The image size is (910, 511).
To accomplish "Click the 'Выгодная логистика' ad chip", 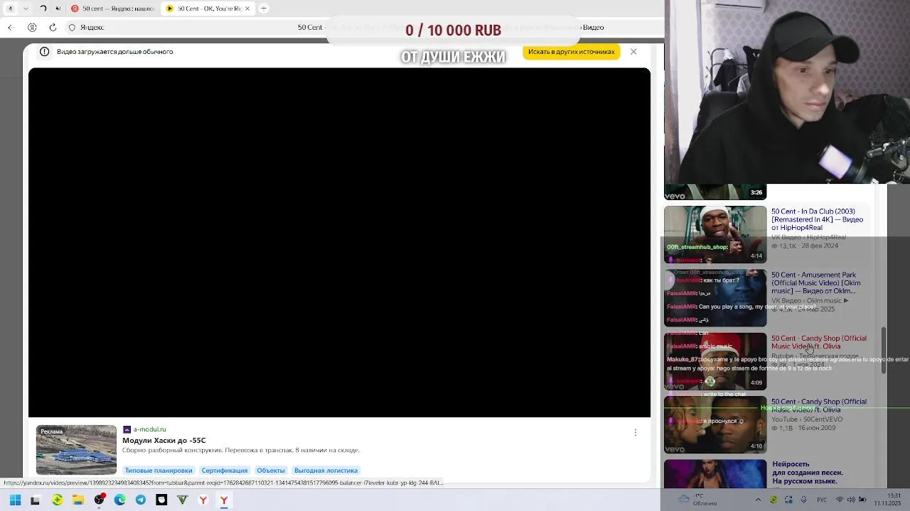I will (326, 471).
